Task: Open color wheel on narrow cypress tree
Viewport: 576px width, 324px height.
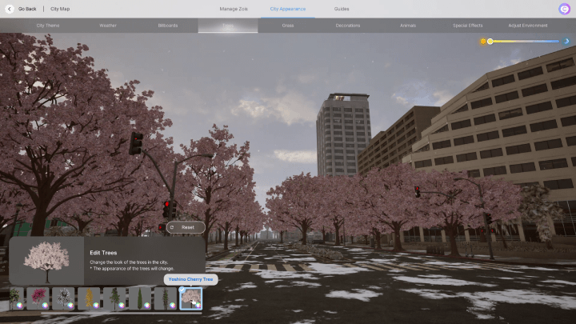Action: click(x=147, y=306)
